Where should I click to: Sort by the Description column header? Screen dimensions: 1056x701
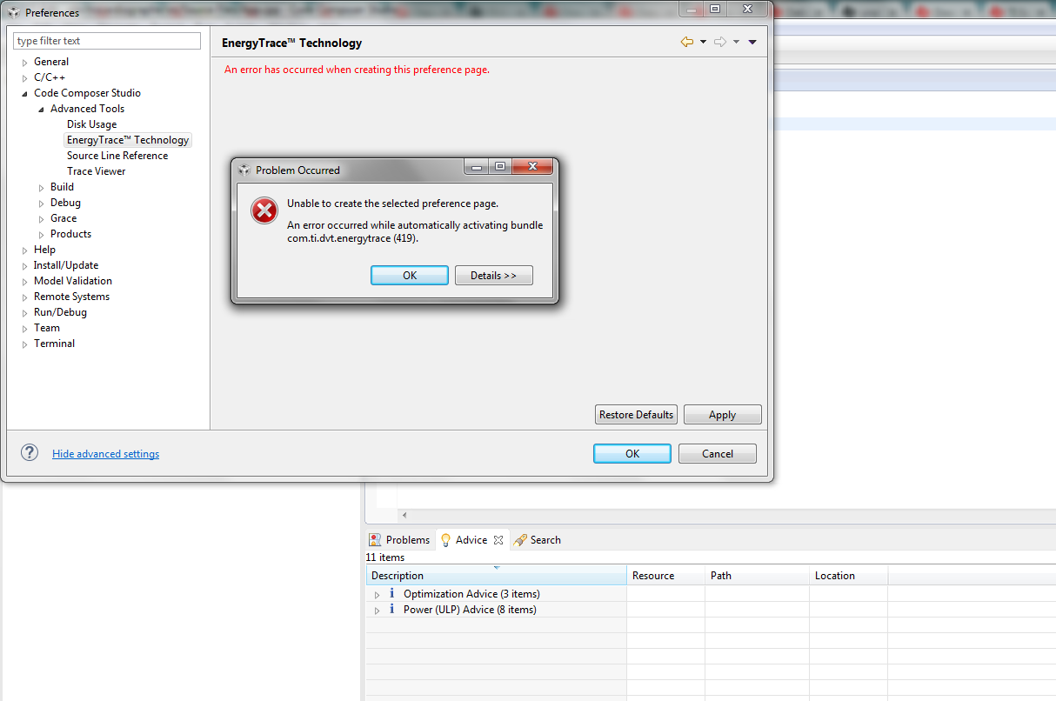[496, 576]
